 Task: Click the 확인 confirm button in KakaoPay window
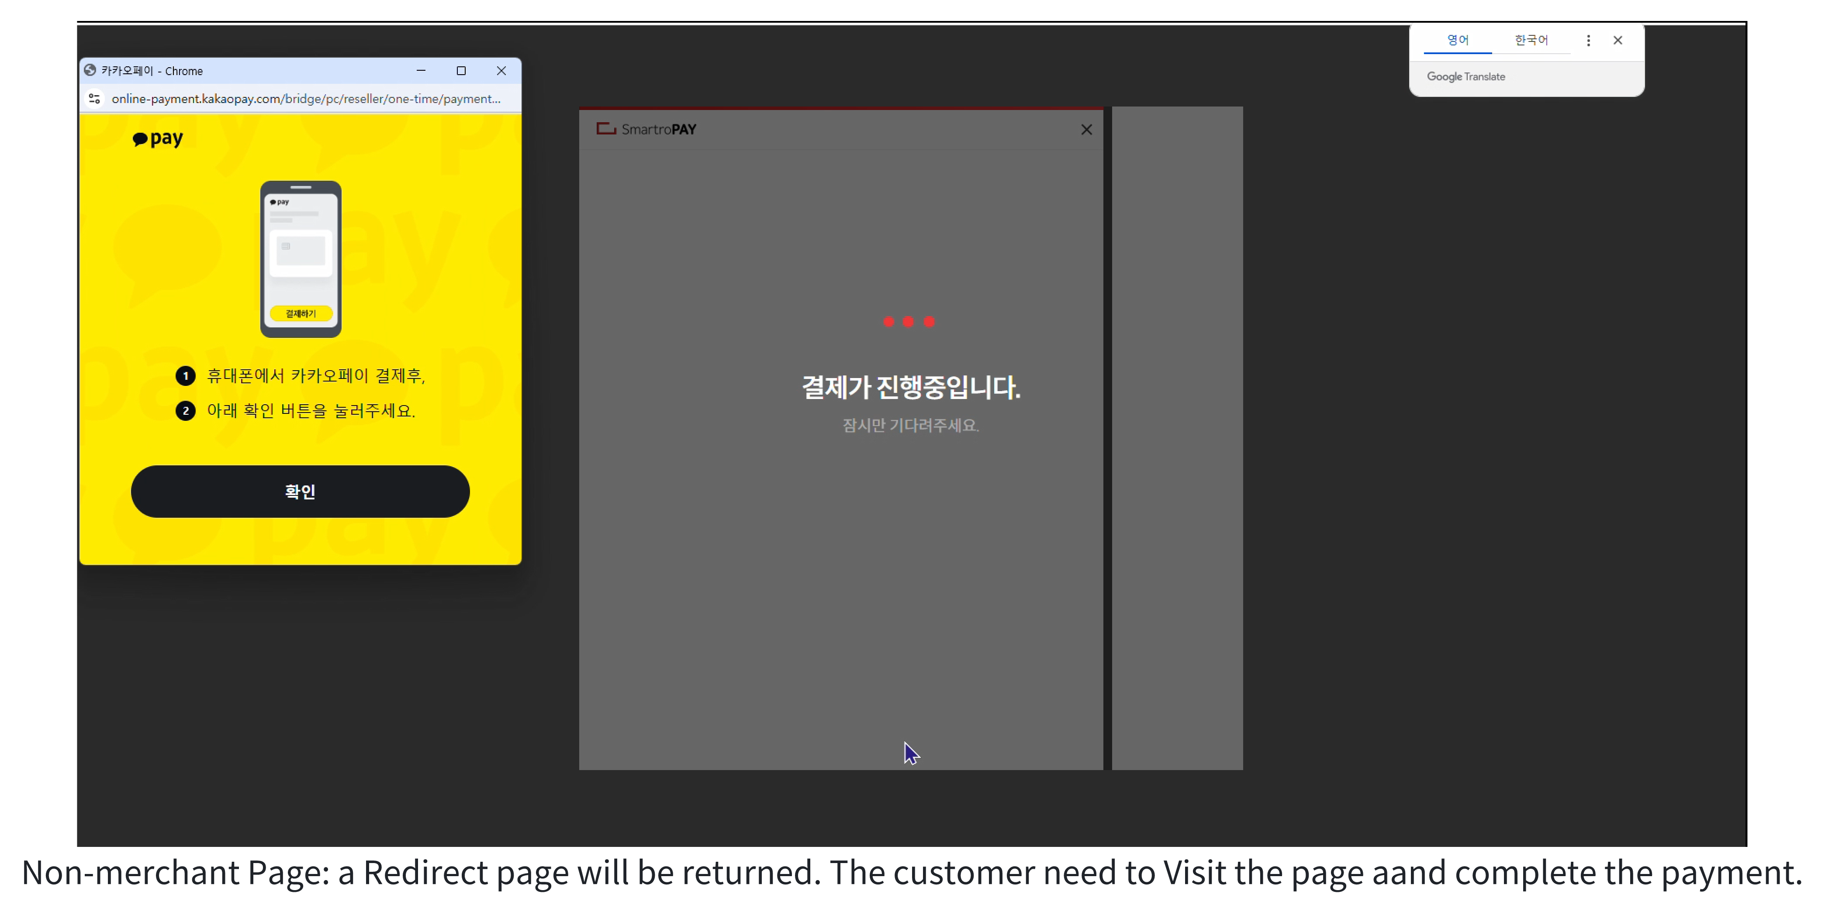[x=300, y=491]
